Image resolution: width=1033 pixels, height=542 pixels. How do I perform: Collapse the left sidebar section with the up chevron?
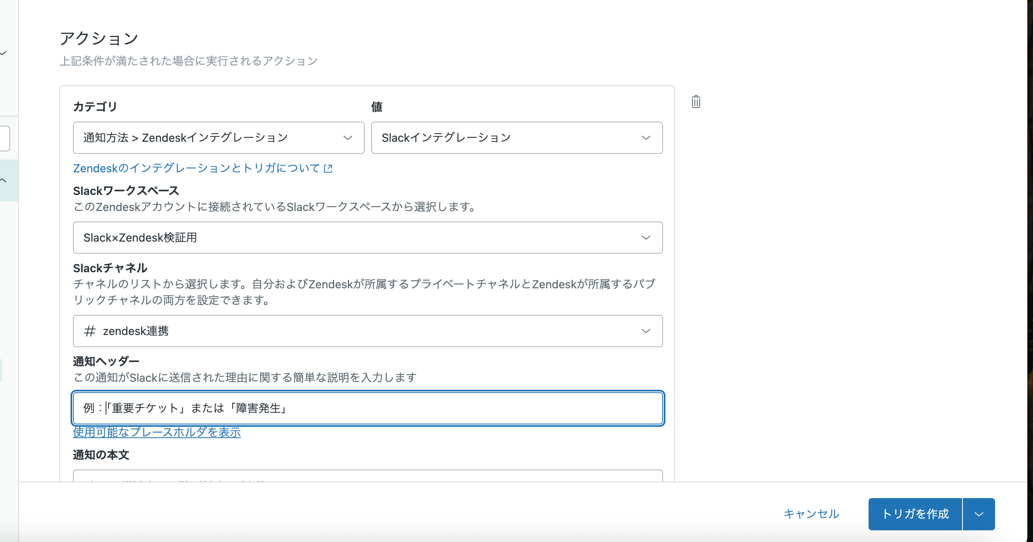[4, 180]
